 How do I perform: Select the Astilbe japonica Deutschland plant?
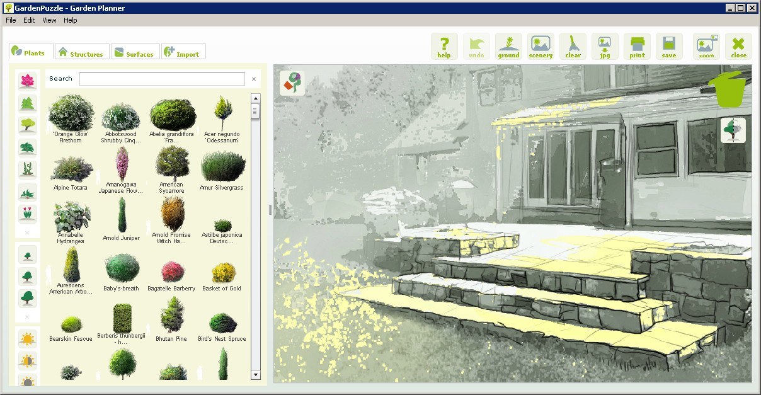[x=222, y=231]
